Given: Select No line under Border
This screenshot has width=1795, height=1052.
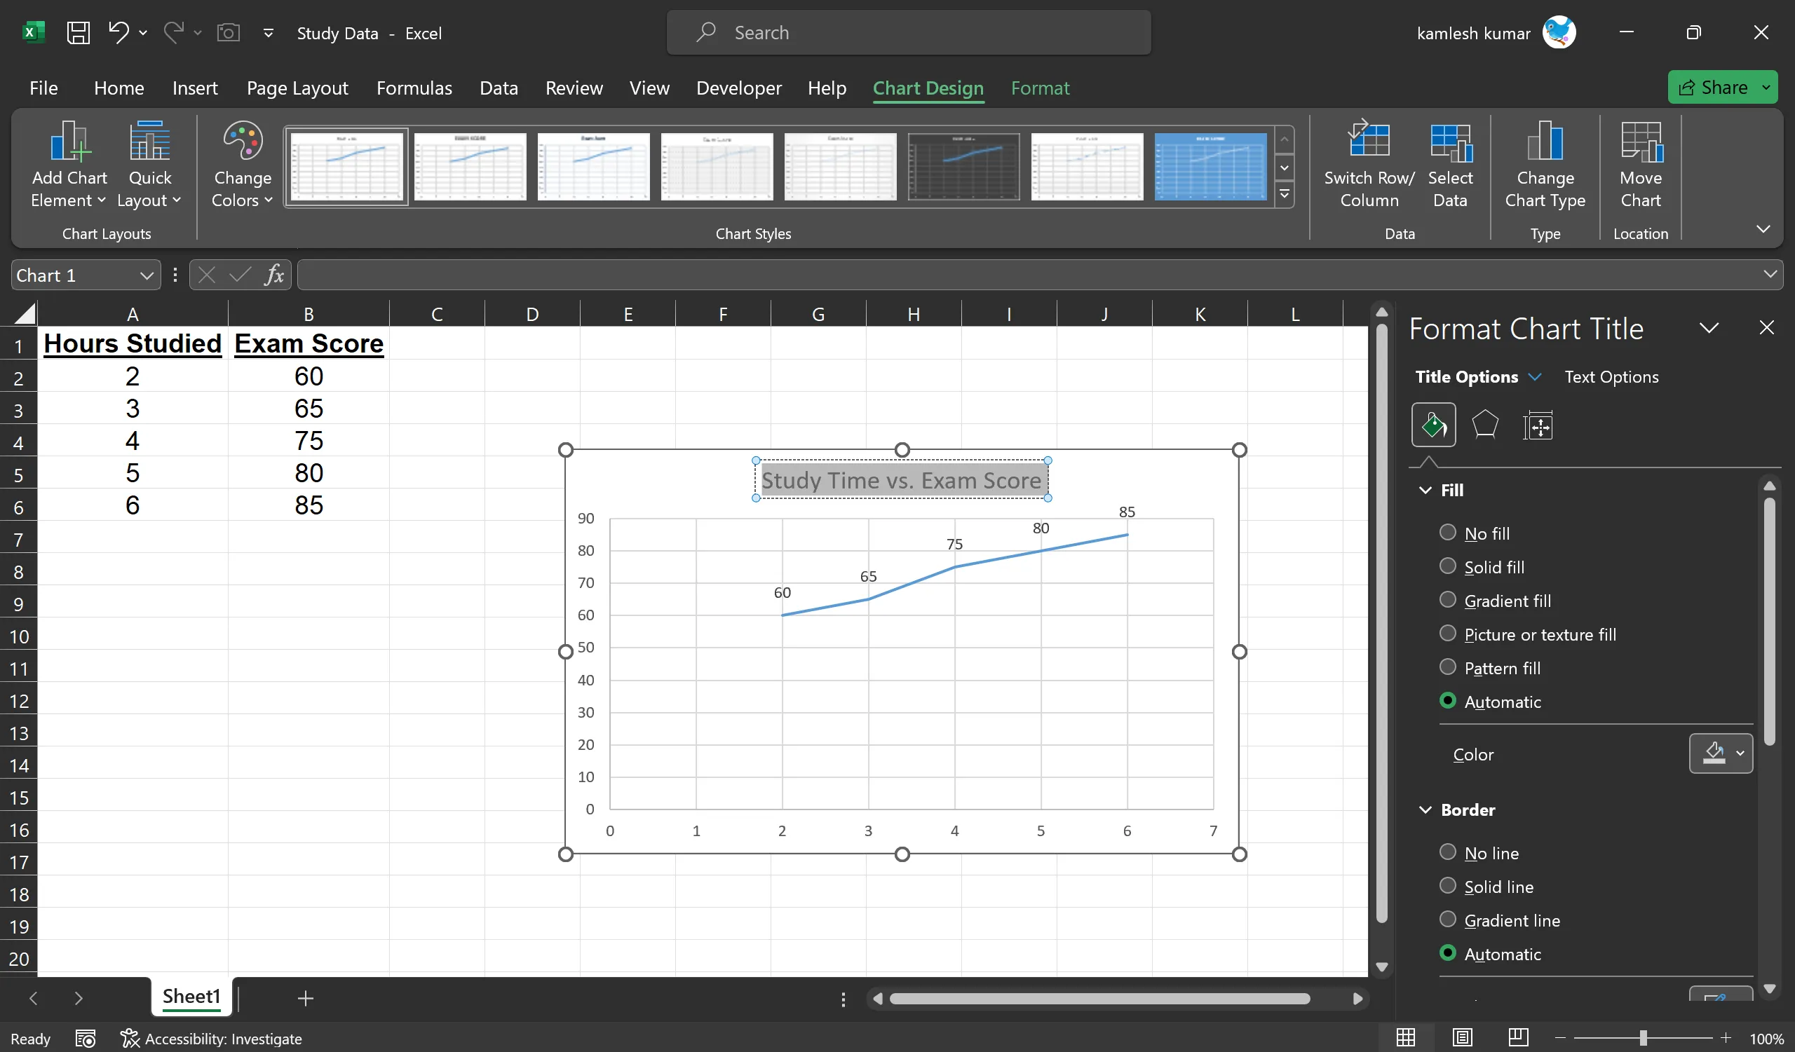Looking at the screenshot, I should tap(1447, 852).
